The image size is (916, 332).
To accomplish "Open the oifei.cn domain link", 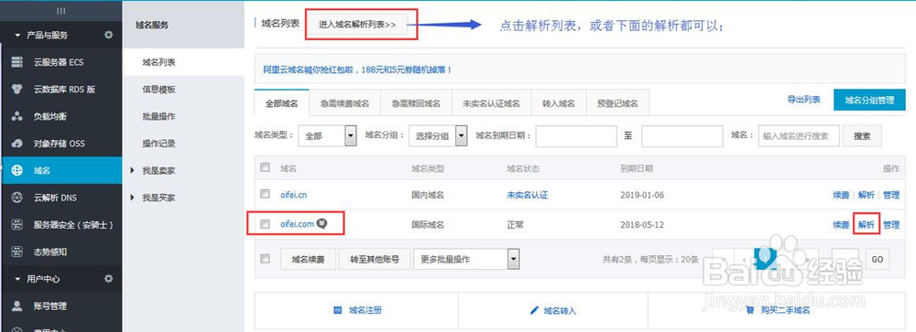I will click(x=293, y=194).
